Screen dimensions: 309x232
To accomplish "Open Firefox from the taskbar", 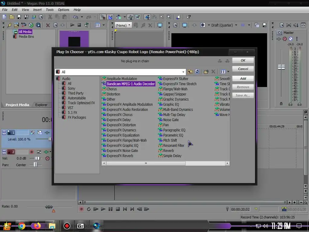I will pos(37,226).
